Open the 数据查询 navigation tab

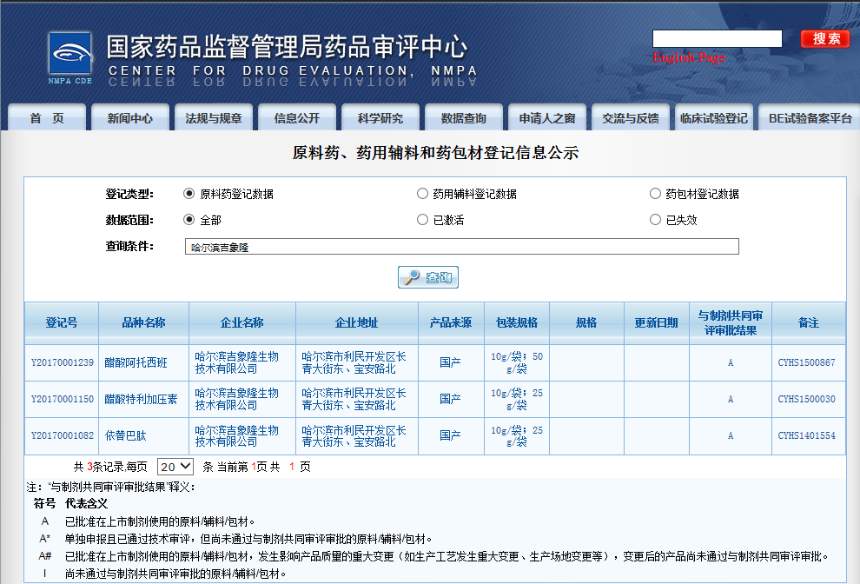click(x=463, y=118)
